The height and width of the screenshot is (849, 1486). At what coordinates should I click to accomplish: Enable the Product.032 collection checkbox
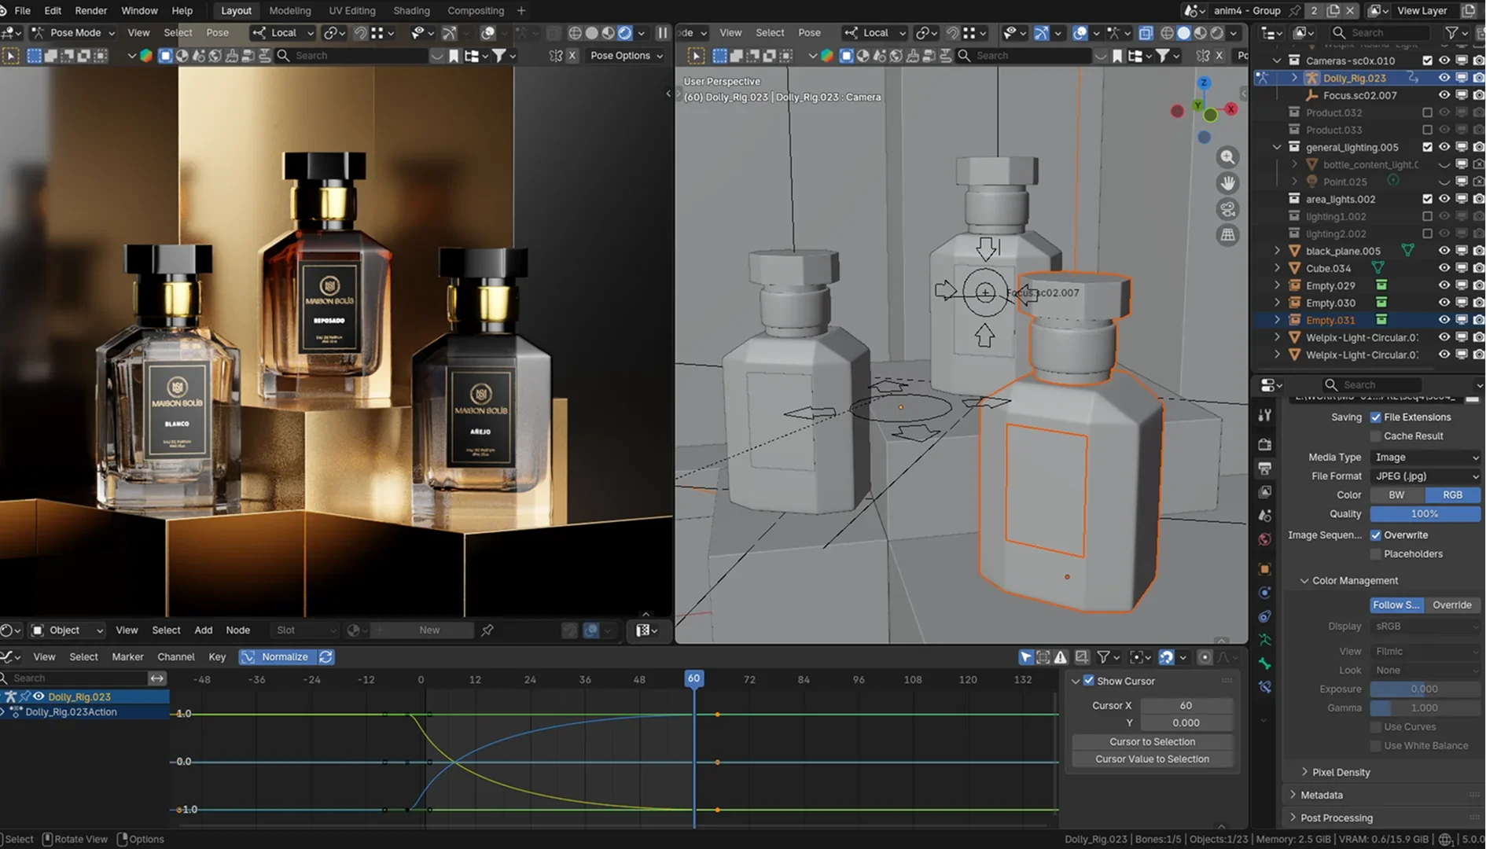point(1427,112)
